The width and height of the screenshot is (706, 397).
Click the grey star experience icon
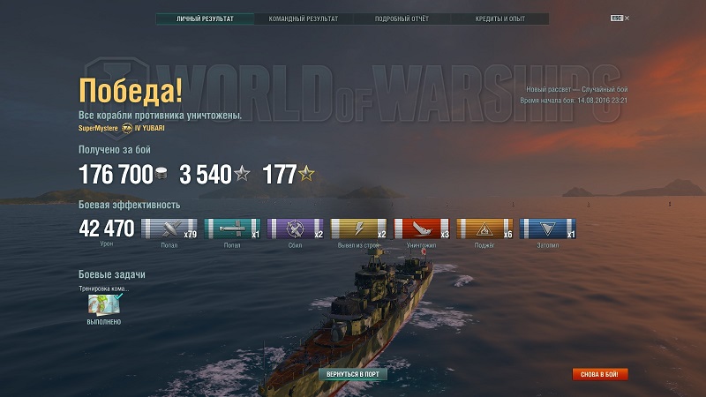(242, 173)
